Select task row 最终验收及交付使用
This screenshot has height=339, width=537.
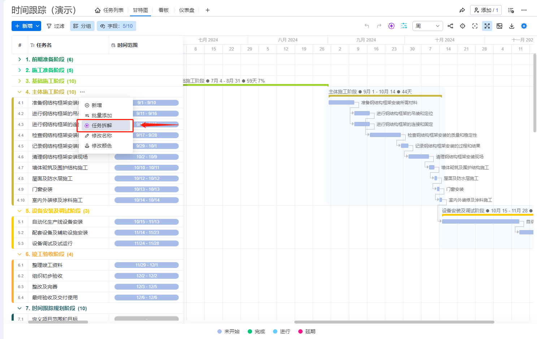click(98, 298)
